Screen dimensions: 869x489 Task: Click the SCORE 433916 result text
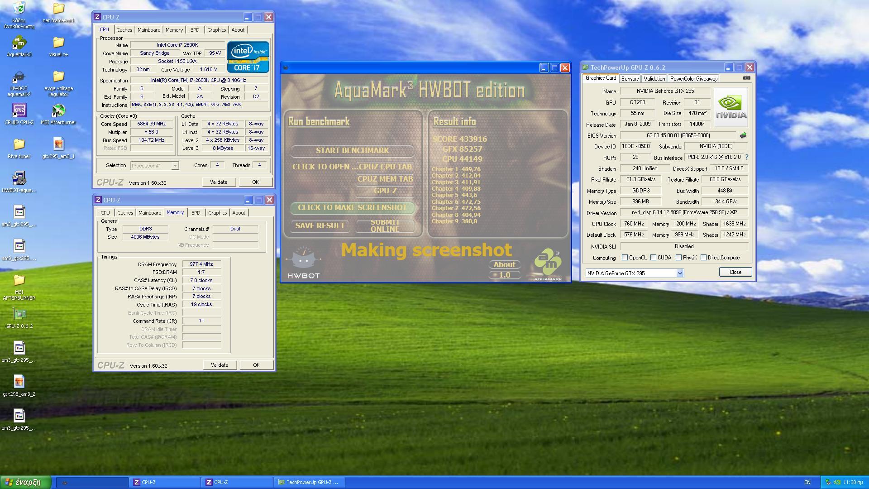(459, 139)
